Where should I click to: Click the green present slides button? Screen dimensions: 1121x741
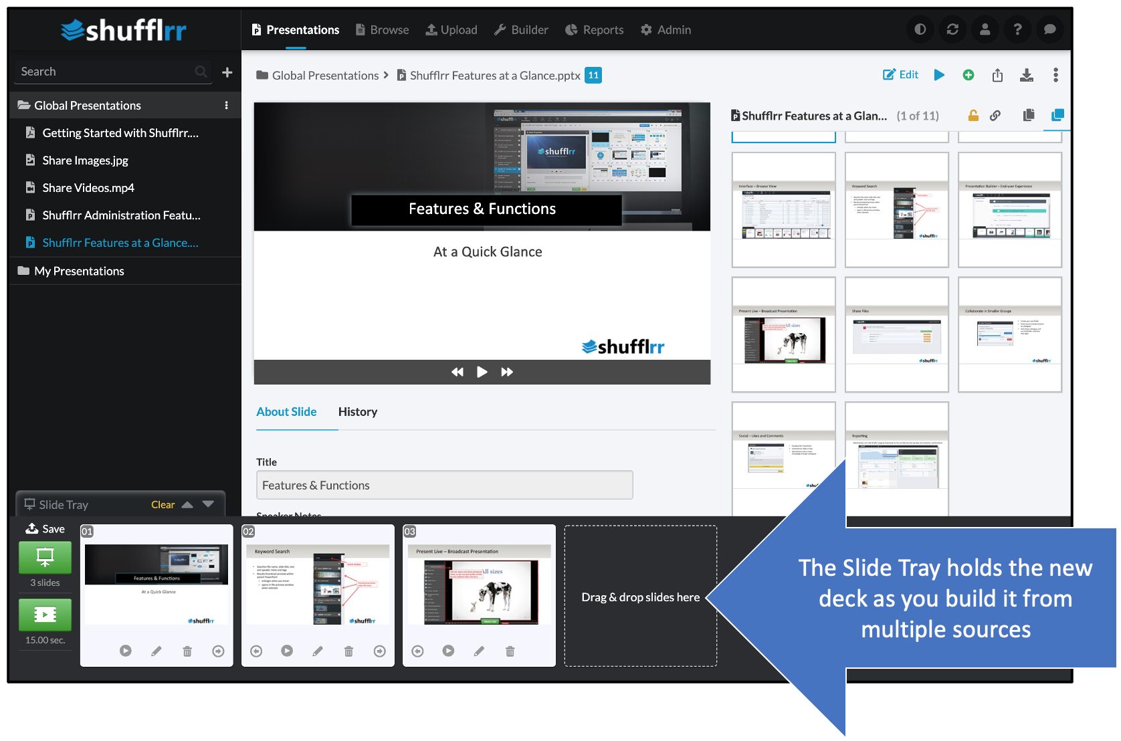coord(45,556)
